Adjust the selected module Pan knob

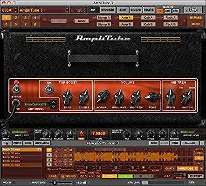[127, 134]
